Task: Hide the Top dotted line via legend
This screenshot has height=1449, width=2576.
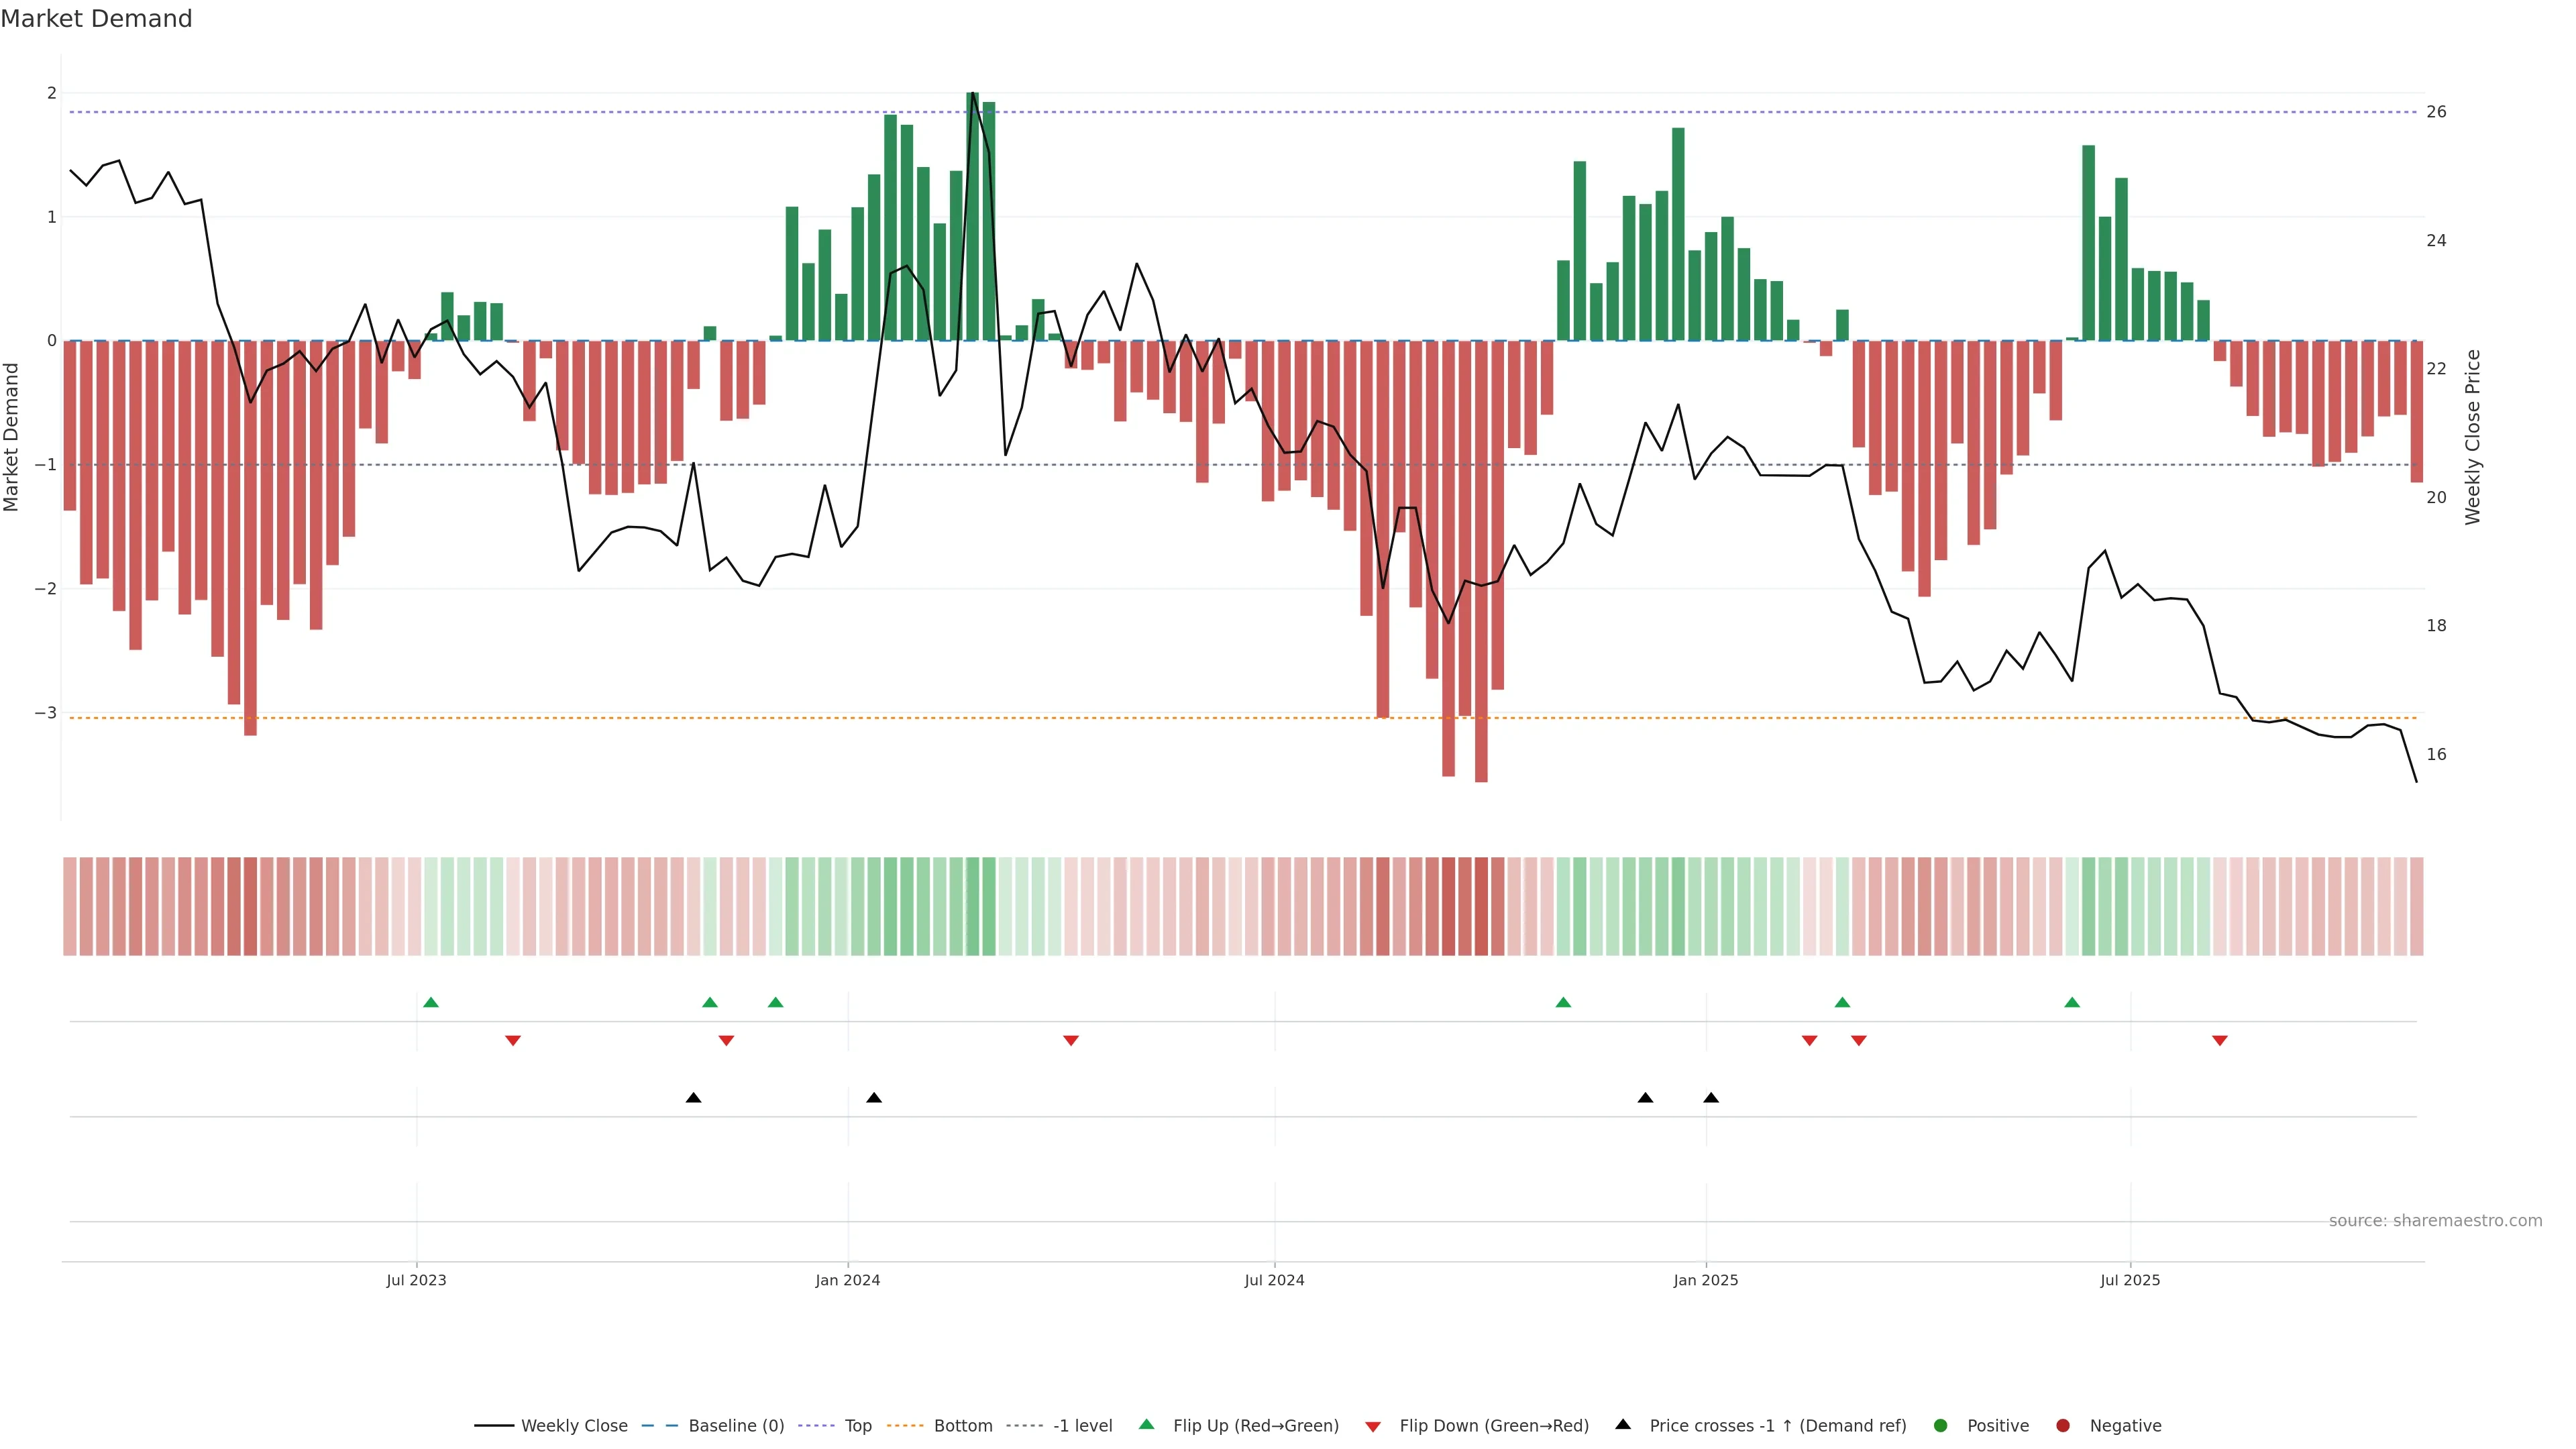Action: coord(857,1425)
